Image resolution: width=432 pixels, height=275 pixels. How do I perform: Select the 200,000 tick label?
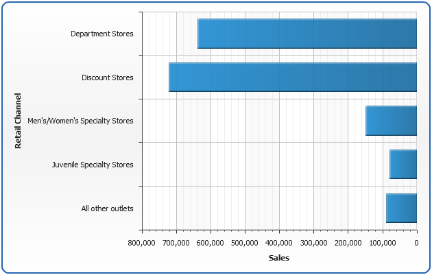click(x=348, y=243)
